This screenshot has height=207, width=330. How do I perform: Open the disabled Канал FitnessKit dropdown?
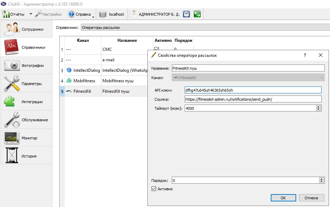pyautogui.click(x=248, y=78)
